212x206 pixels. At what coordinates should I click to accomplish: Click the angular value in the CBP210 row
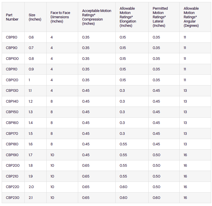point(185,176)
